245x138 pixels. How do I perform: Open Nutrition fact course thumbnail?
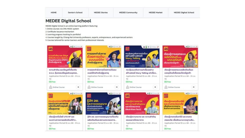coord(142,104)
